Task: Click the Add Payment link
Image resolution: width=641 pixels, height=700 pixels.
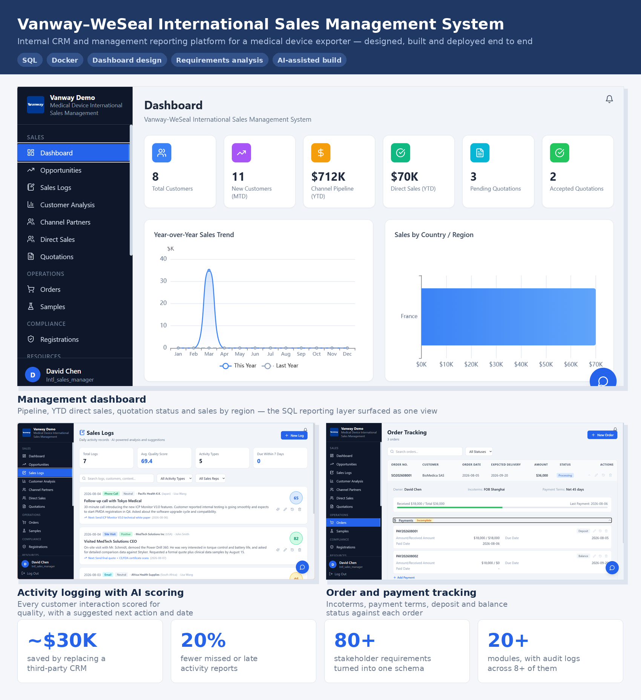Action: (x=404, y=577)
